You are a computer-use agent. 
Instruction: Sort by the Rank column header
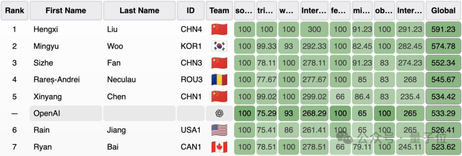pos(15,11)
